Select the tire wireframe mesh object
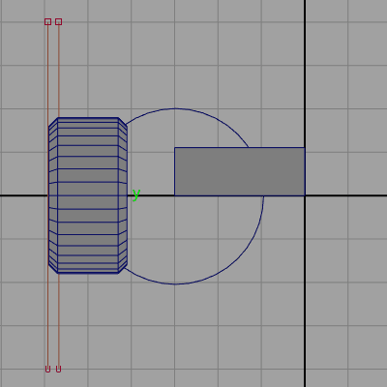387x387 pixels. click(x=88, y=195)
